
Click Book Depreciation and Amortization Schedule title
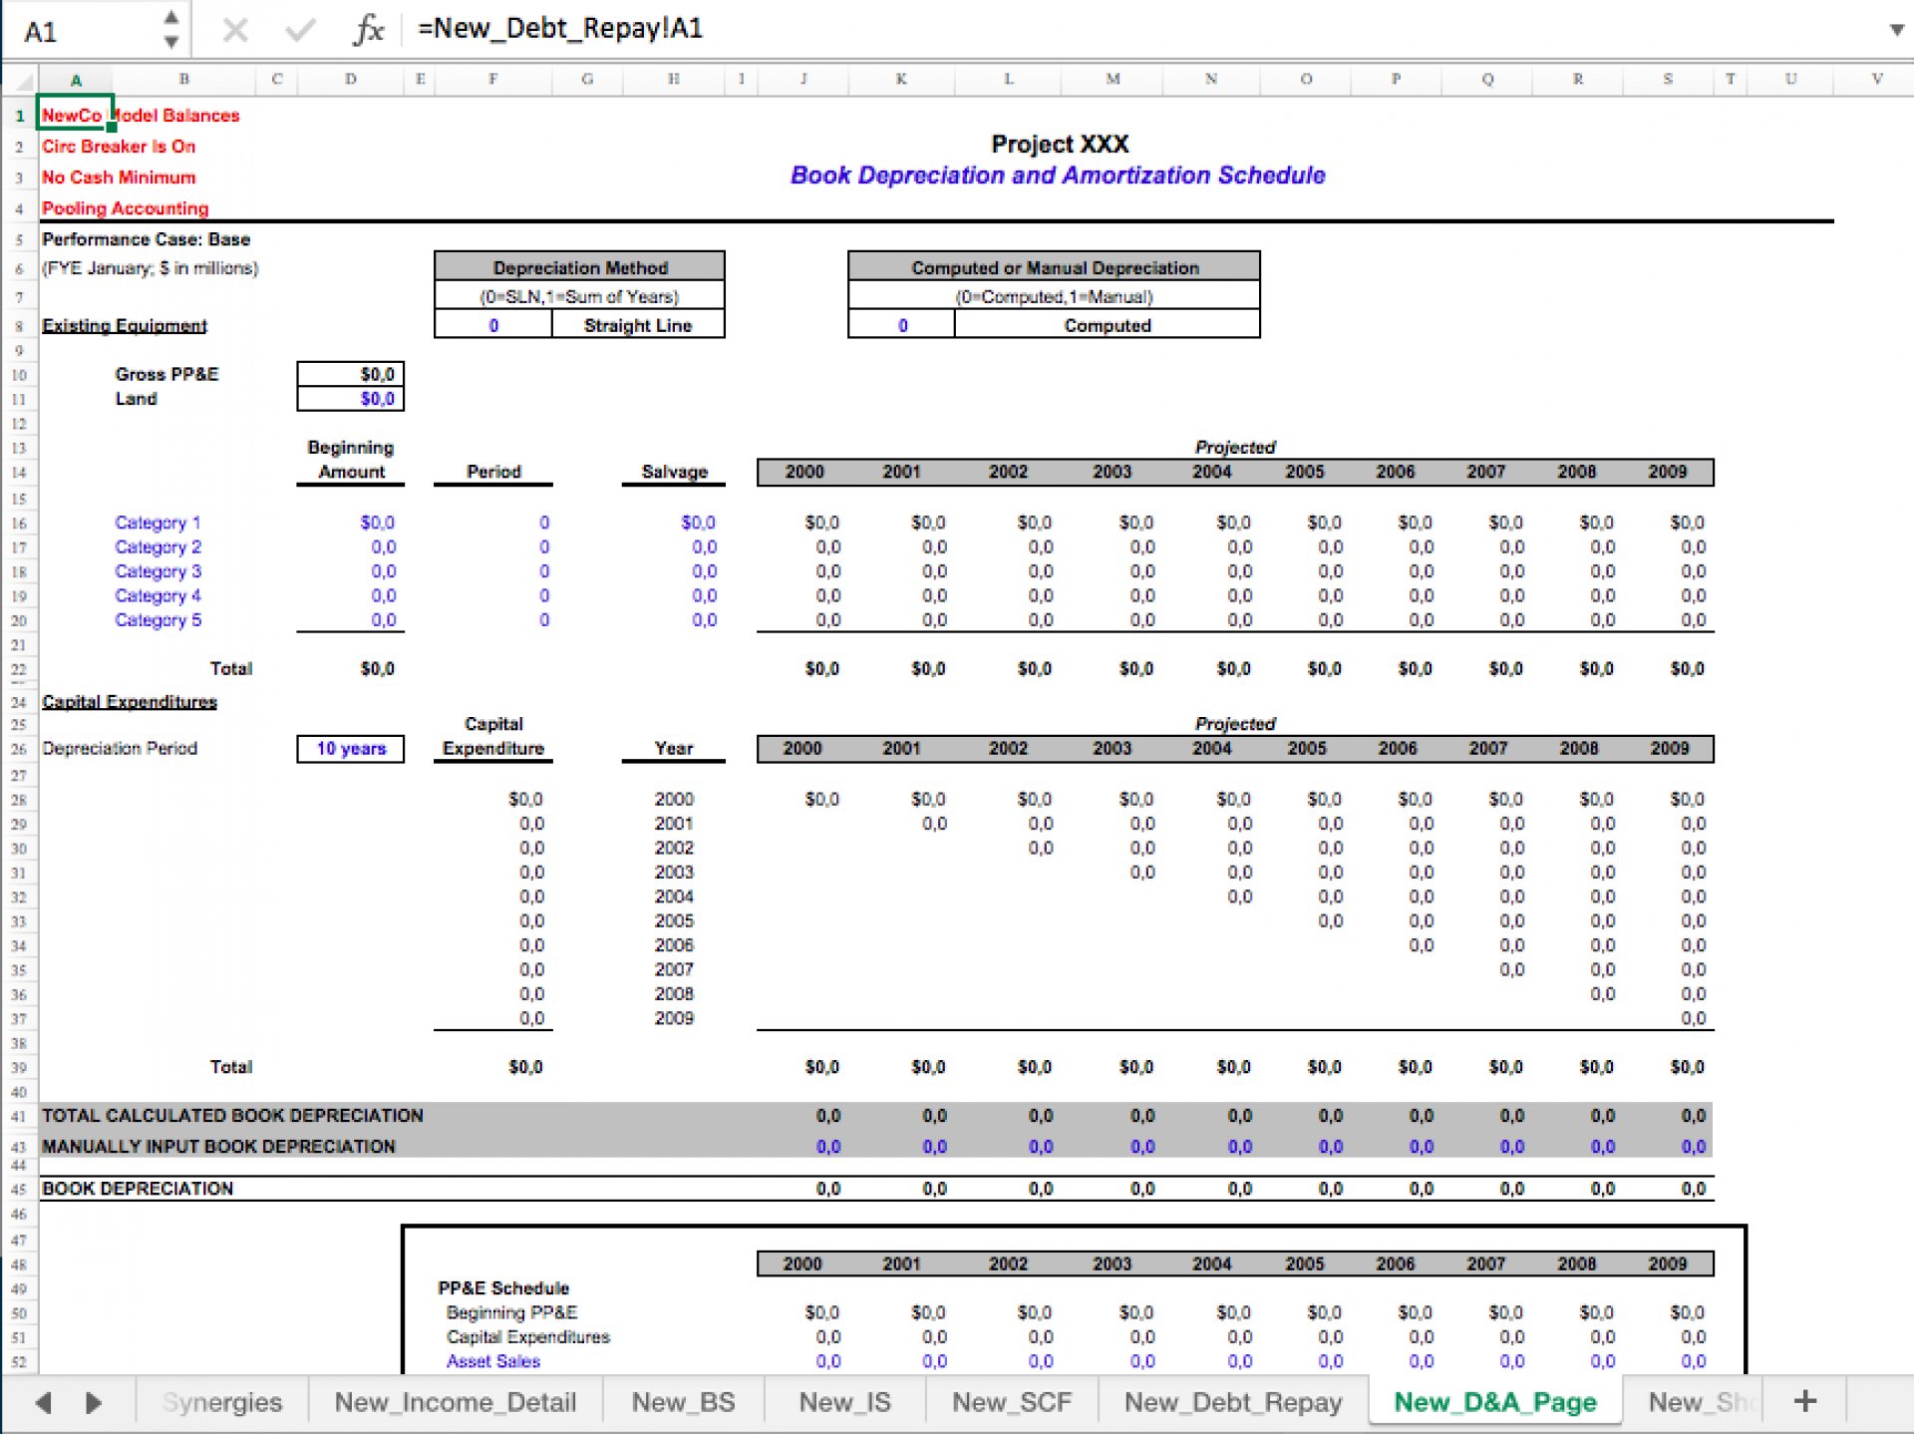click(x=1058, y=176)
